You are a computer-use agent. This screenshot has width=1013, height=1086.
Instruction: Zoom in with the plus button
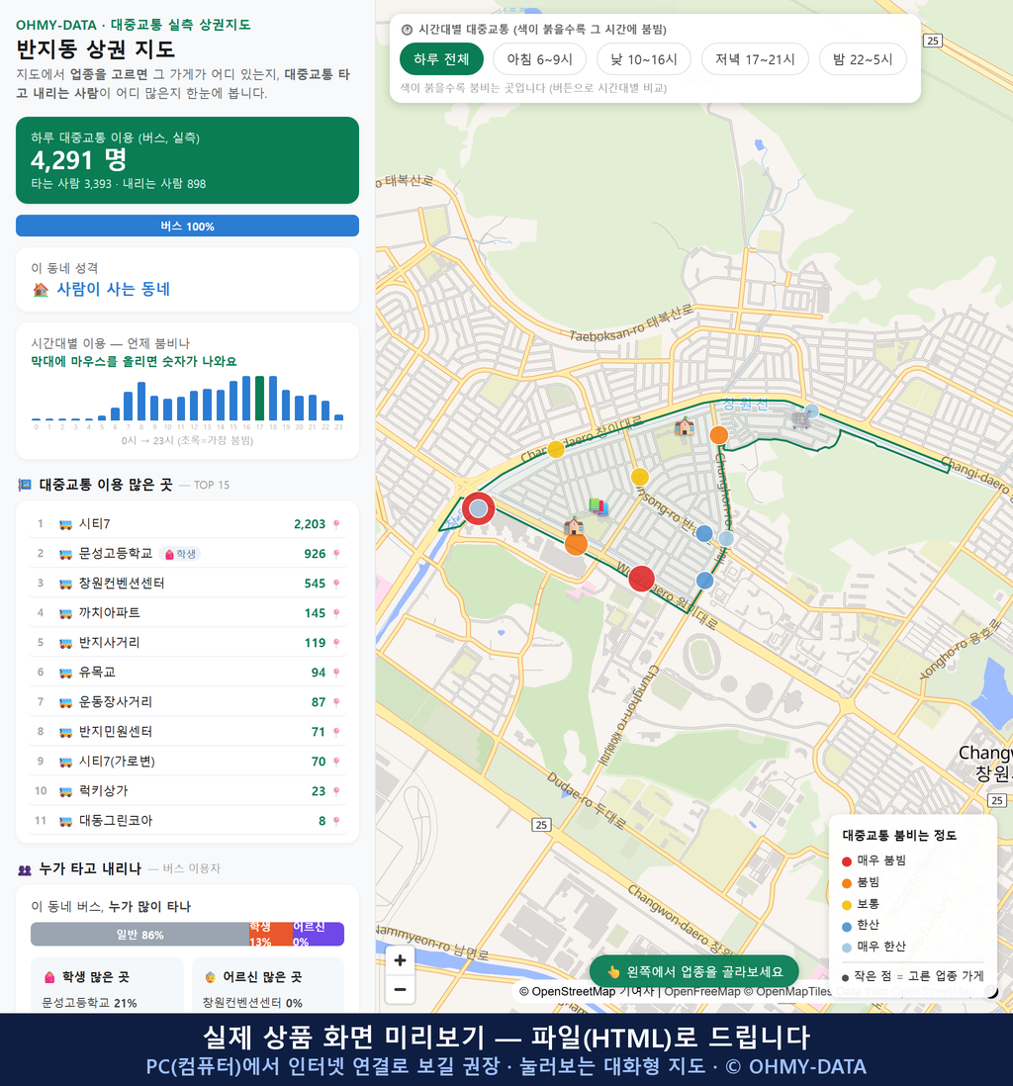click(x=400, y=960)
